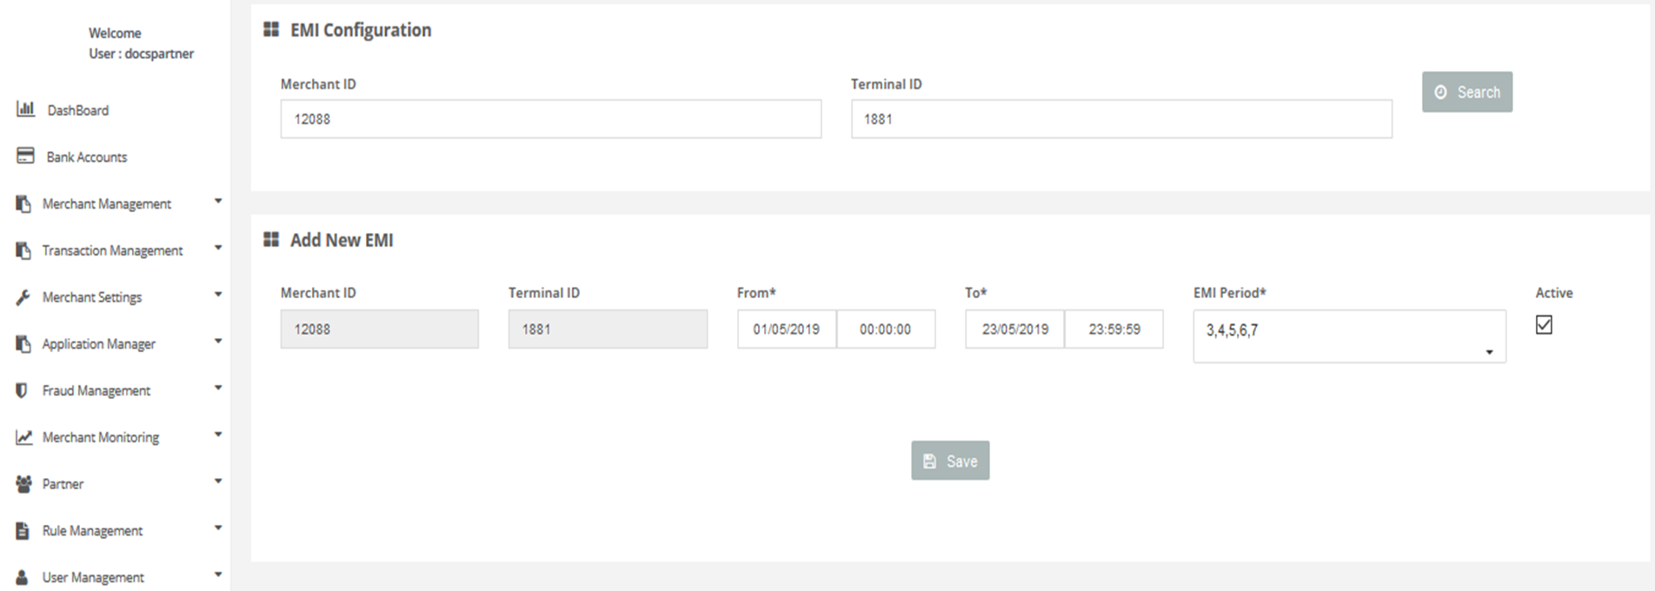Expand the Transaction Management menu arrow

(x=218, y=249)
